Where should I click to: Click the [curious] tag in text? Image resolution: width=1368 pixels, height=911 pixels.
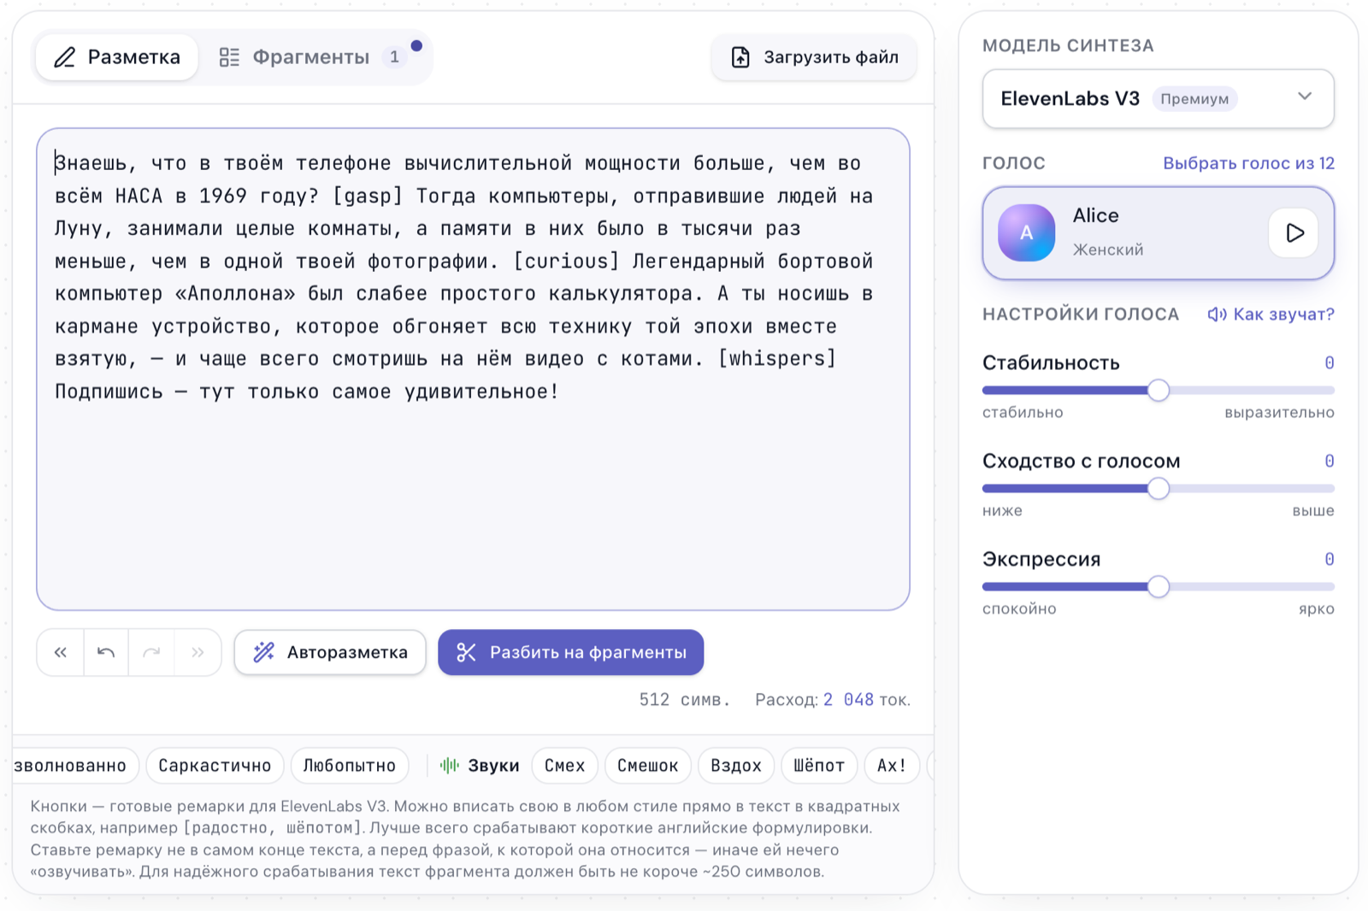pos(566,262)
